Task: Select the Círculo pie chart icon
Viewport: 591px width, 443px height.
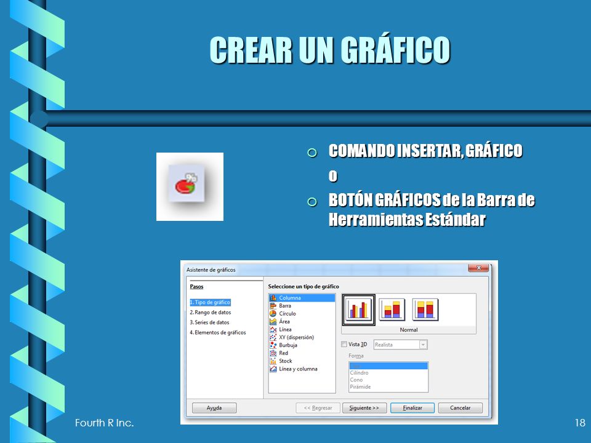Action: pyautogui.click(x=273, y=314)
